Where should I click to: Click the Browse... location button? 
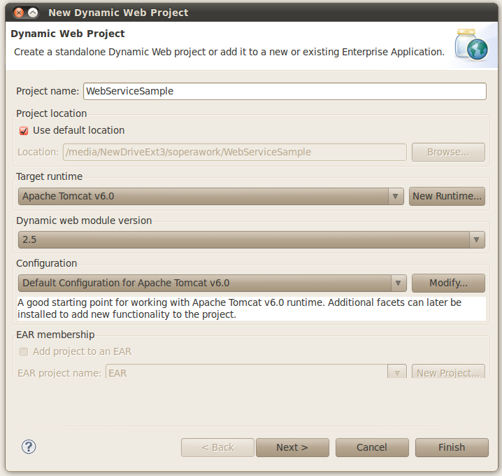coord(447,152)
